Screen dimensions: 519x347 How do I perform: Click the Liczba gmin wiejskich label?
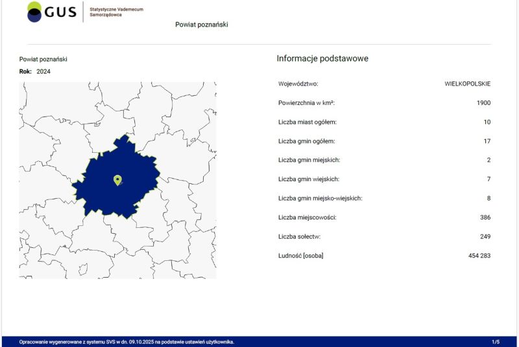tap(309, 179)
